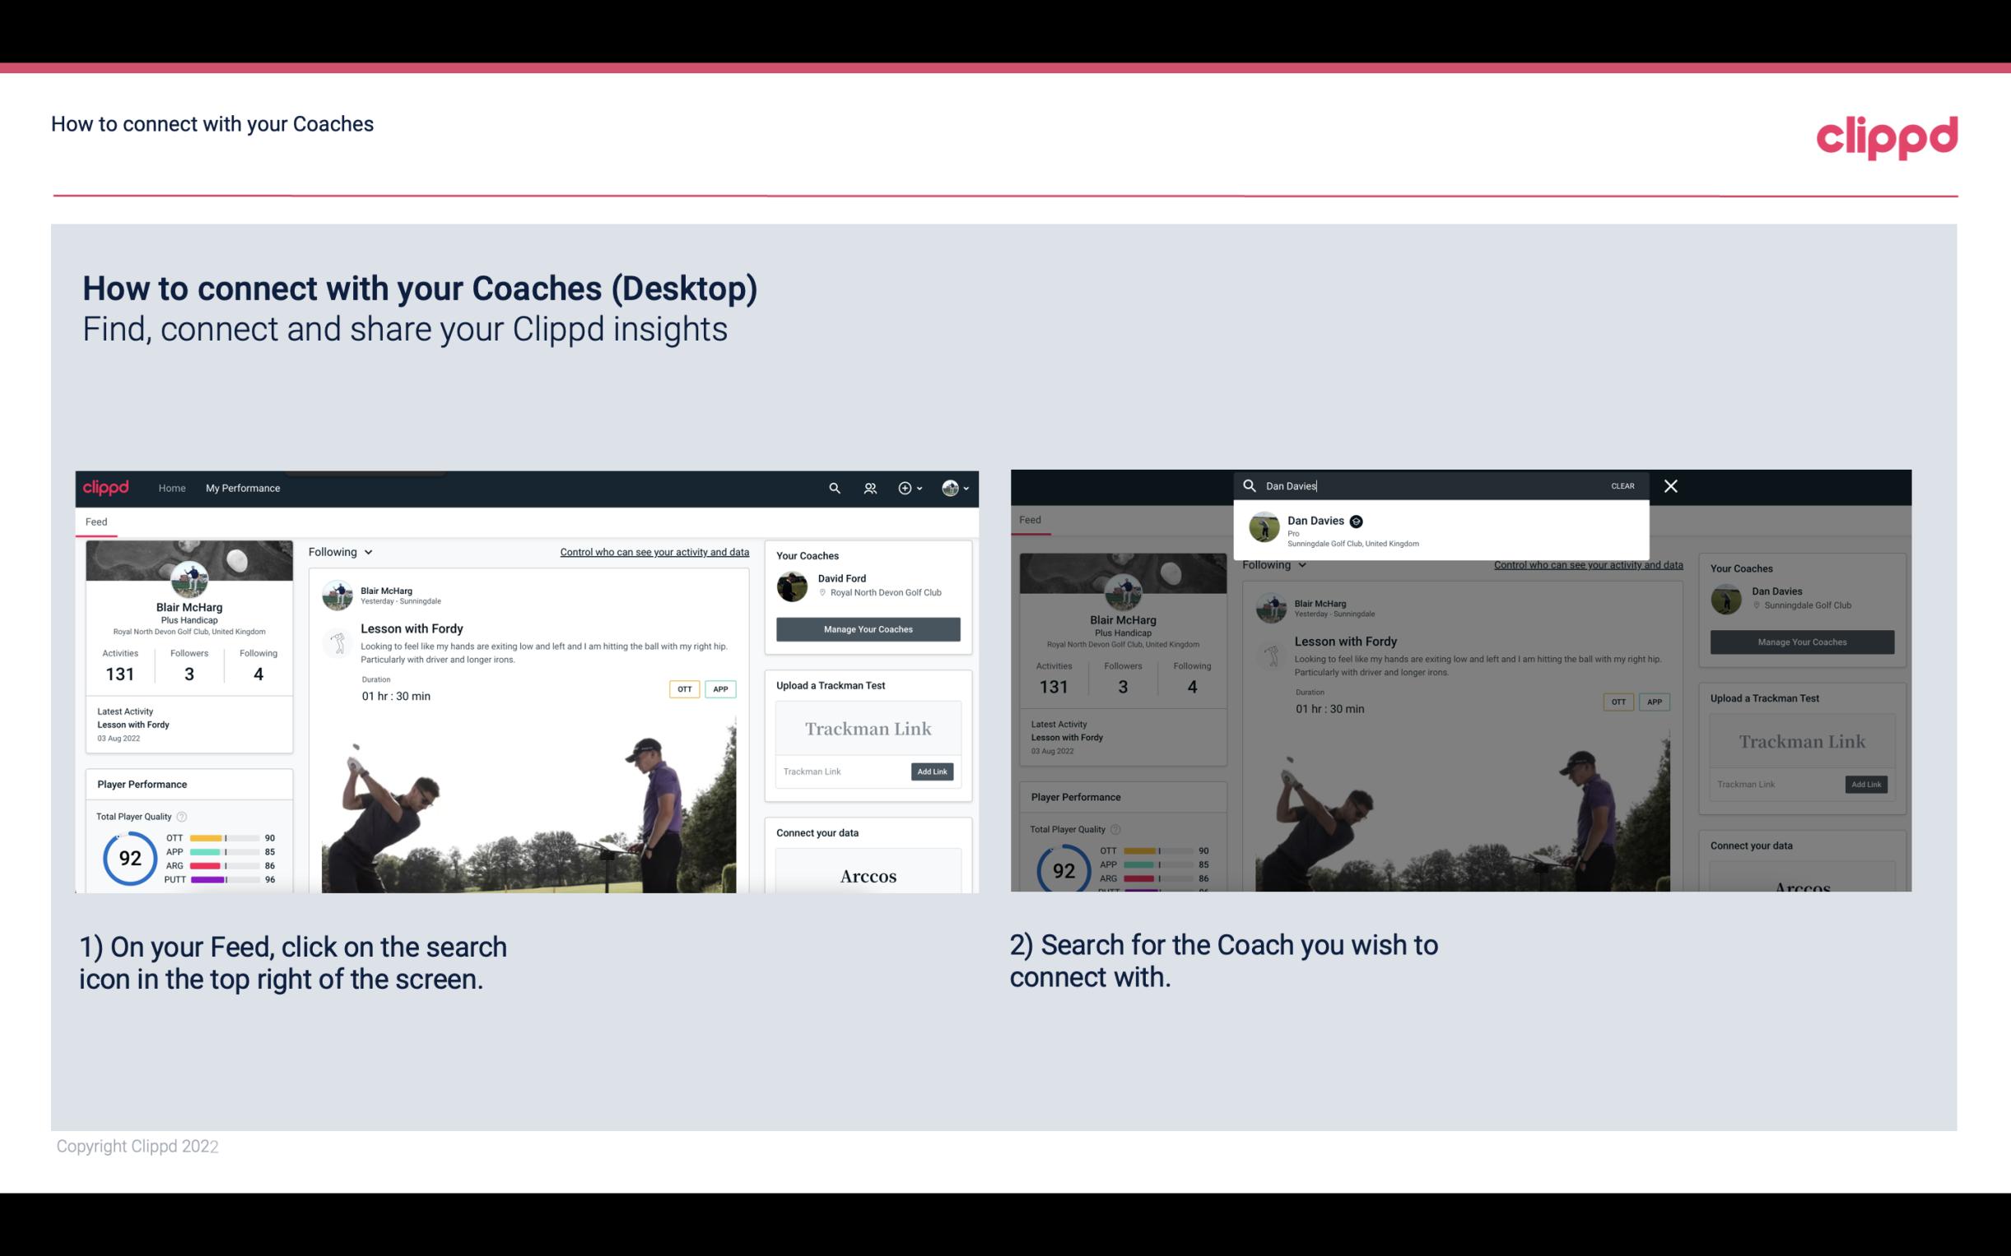The width and height of the screenshot is (2011, 1256).
Task: Click Home tab in navigation bar
Action: tap(171, 488)
